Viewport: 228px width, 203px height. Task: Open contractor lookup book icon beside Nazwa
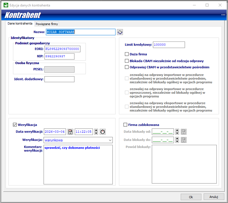(120, 32)
